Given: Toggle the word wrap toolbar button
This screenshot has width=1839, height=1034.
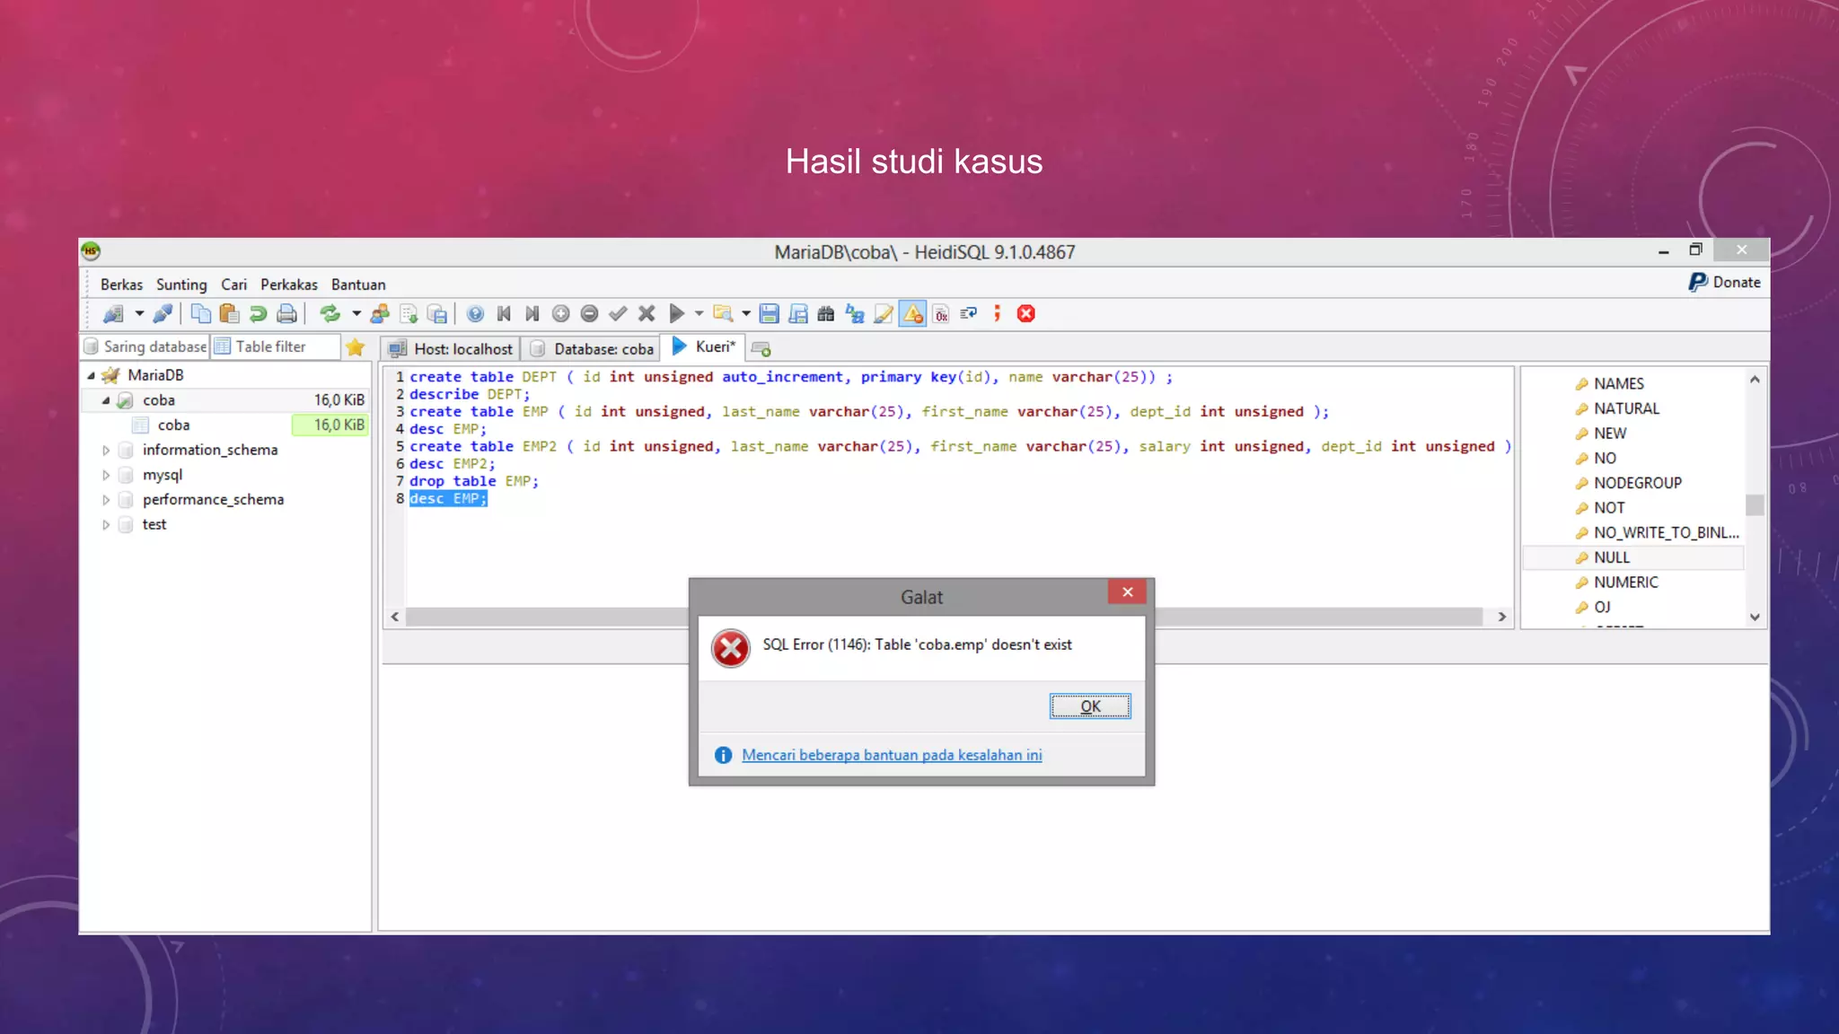Looking at the screenshot, I should pos(968,313).
